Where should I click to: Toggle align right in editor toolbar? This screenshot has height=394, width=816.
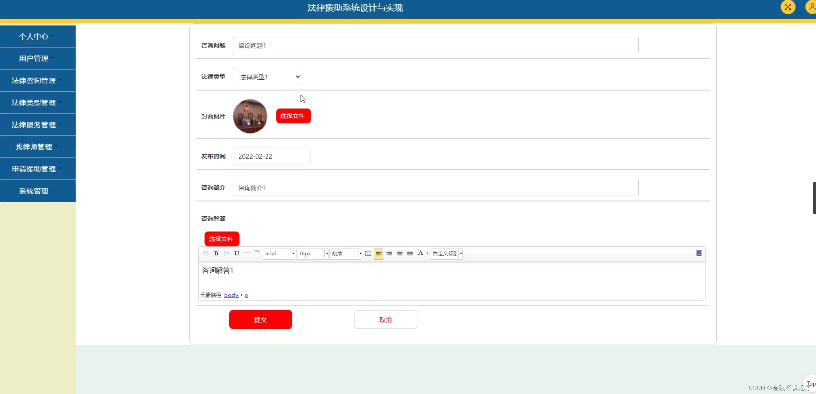[389, 253]
